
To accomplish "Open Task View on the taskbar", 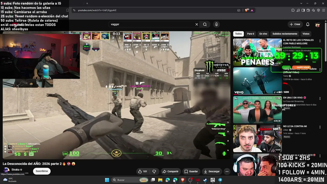I will (x=153, y=180).
